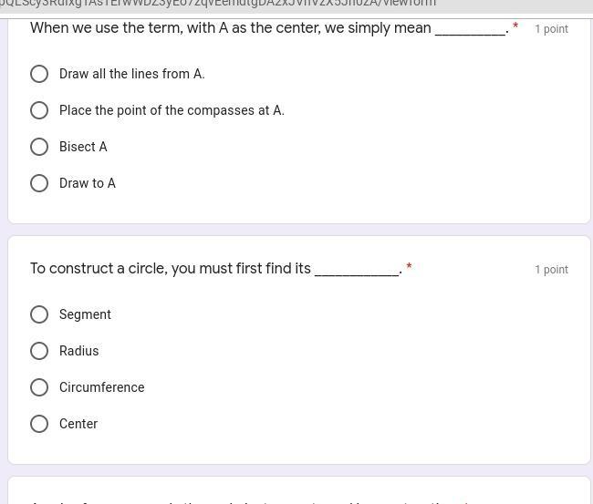Click the "Draw all the lines from A." option text

coord(132,74)
